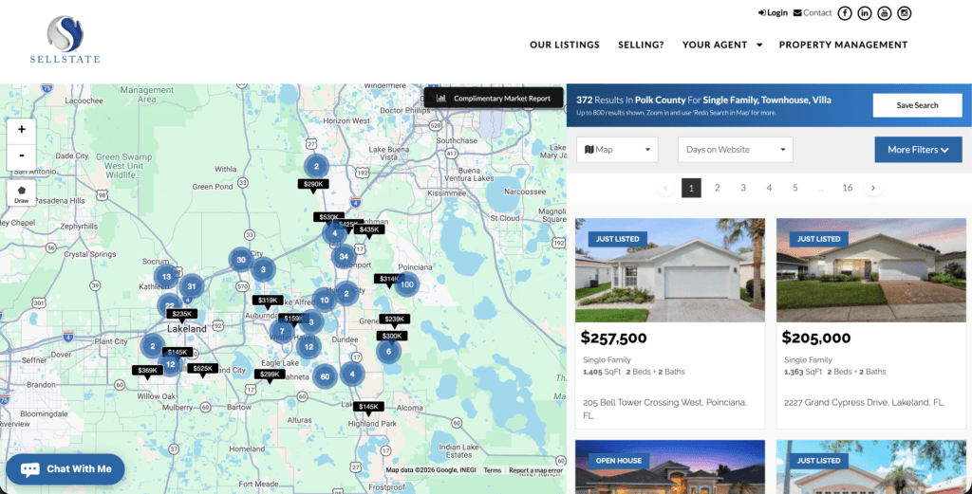Click the cluster marker showing 22
The width and height of the screenshot is (972, 494).
169,306
